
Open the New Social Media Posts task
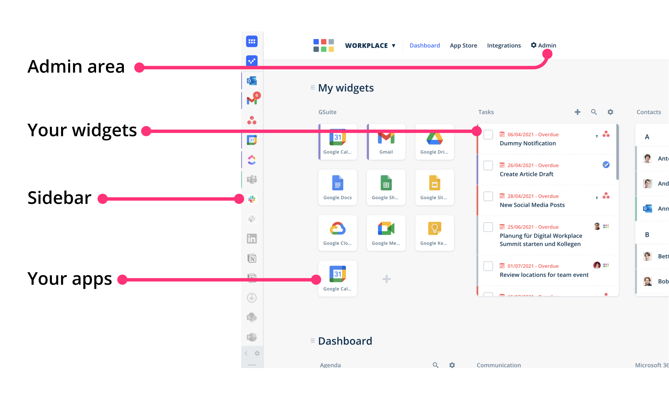(x=532, y=205)
